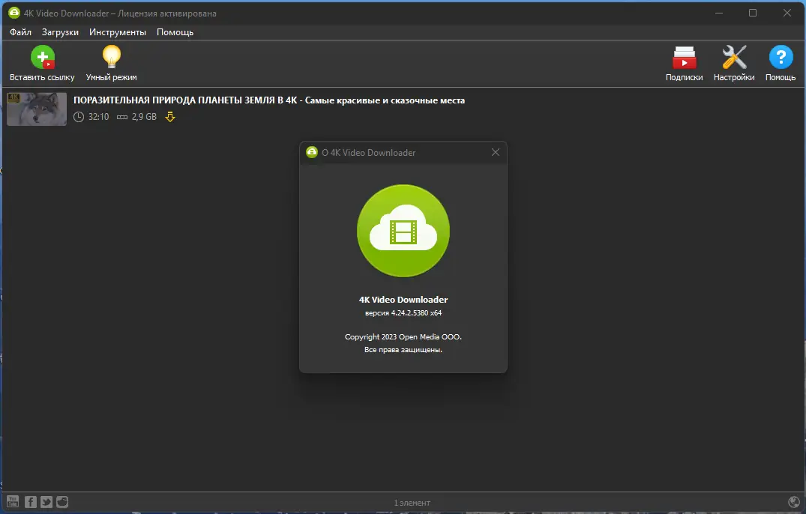Maximize the 4K Video Downloader window
This screenshot has height=514, width=806.
(x=753, y=13)
